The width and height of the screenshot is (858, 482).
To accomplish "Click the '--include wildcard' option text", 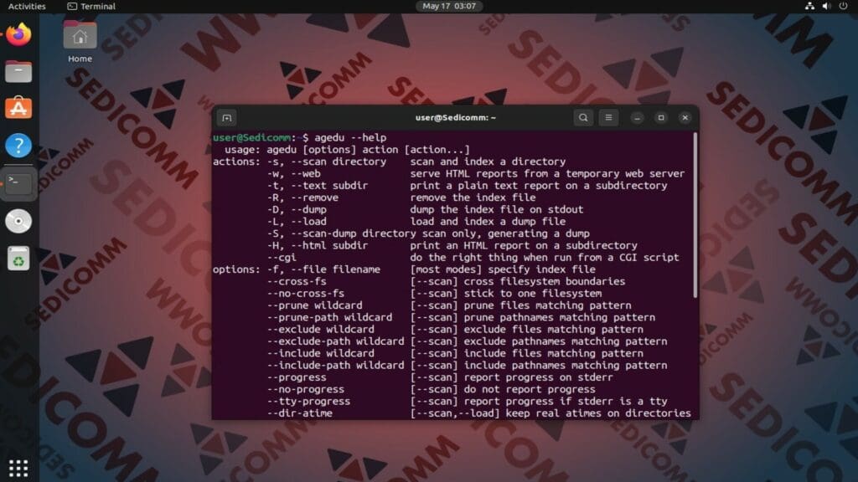I will coord(321,354).
